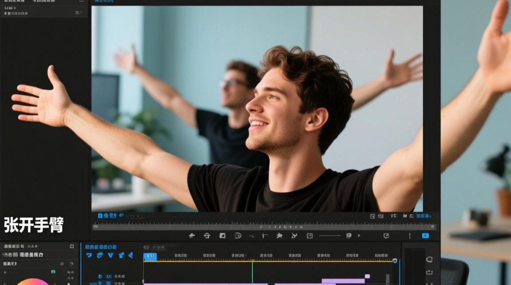Click the first blue tool icon above the tracks
The width and height of the screenshot is (511, 285).
(89, 255)
